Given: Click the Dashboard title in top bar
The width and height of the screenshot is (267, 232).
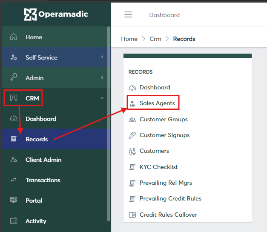Looking at the screenshot, I should point(164,15).
